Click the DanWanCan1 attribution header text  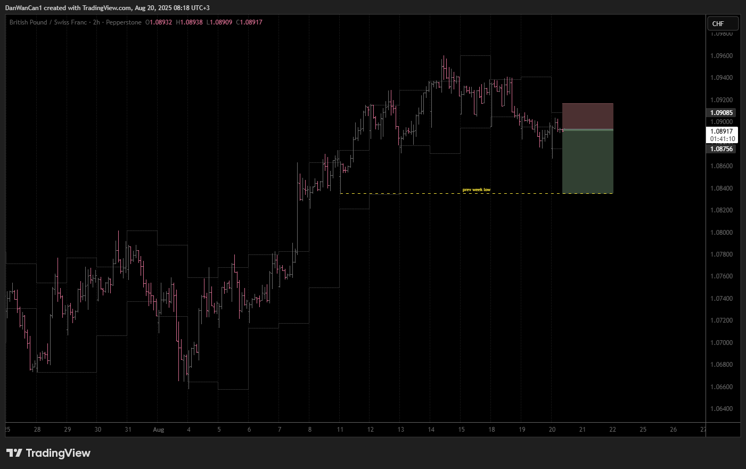pos(108,8)
